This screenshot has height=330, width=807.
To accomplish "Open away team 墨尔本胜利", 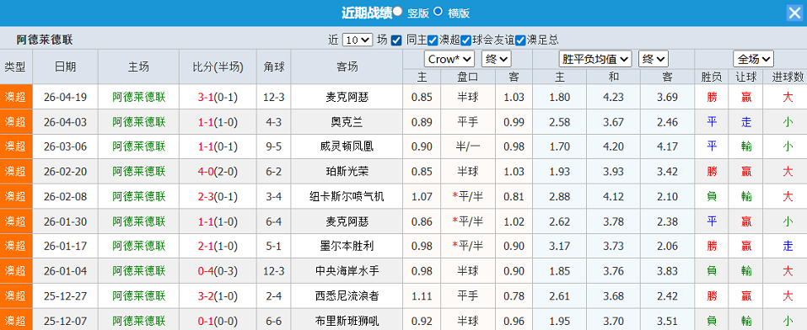I will point(347,246).
